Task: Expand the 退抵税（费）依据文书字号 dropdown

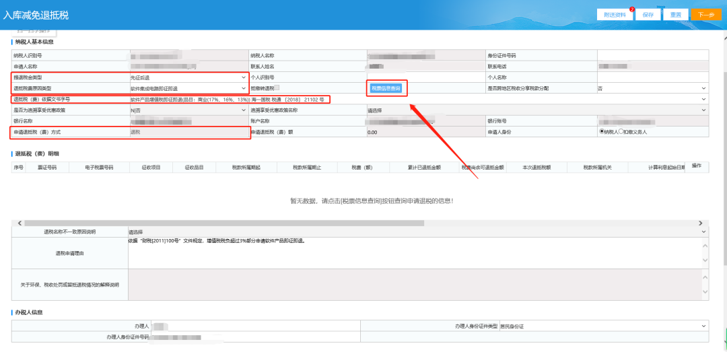Action: [419, 99]
